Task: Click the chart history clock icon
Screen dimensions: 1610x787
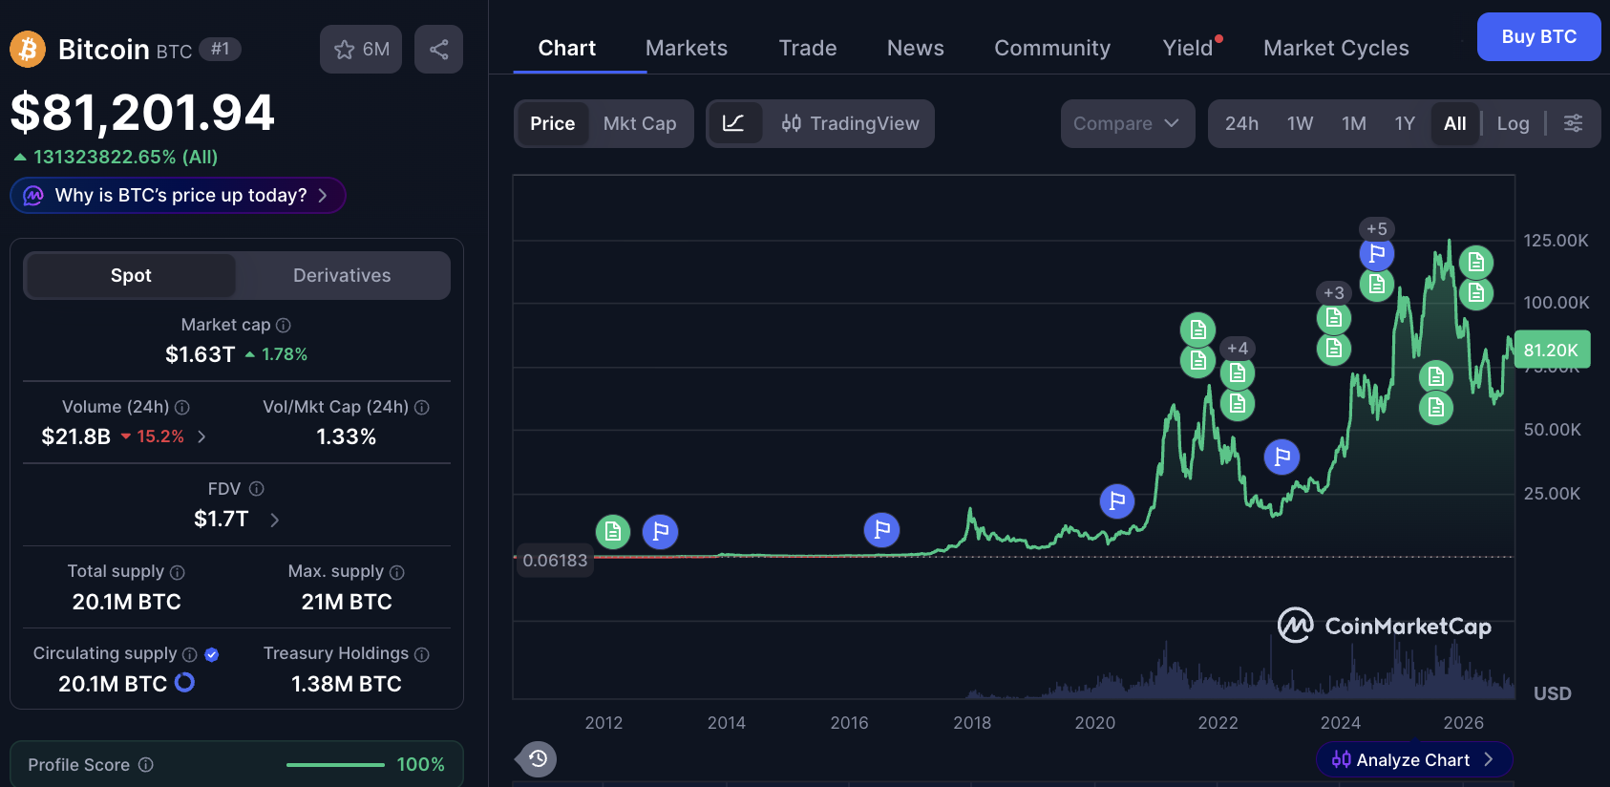Action: point(538,758)
